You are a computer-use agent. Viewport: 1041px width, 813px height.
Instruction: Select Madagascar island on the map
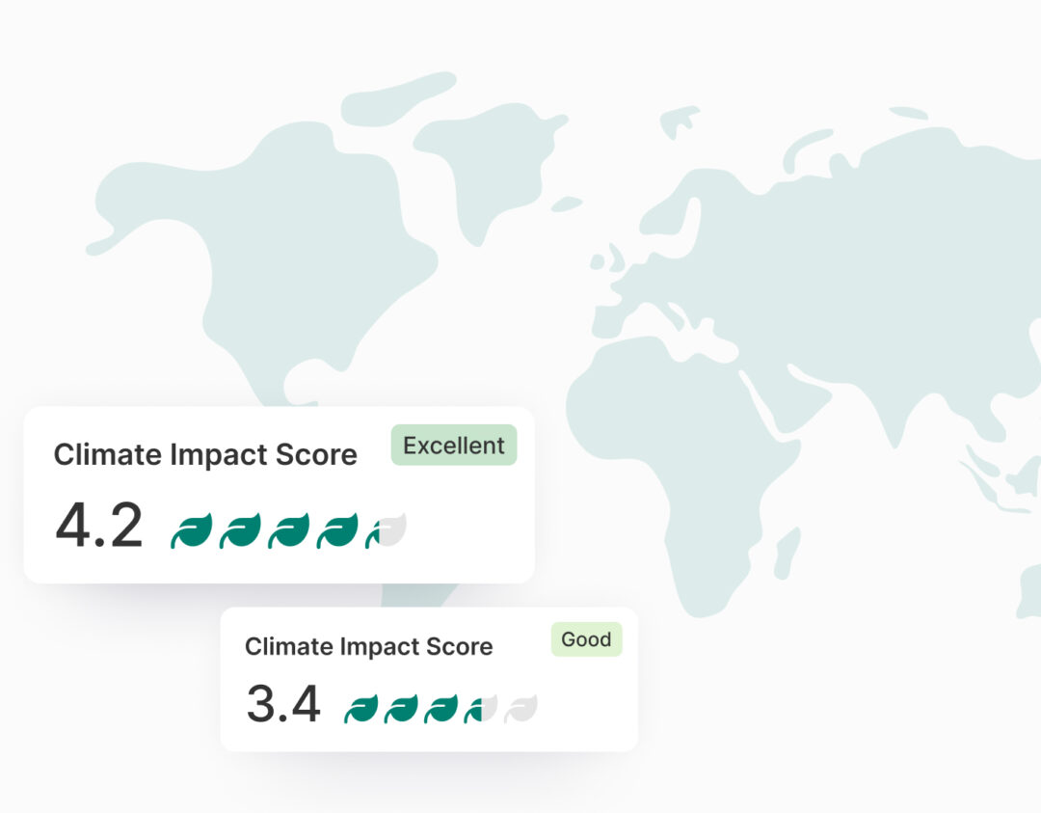(x=787, y=554)
